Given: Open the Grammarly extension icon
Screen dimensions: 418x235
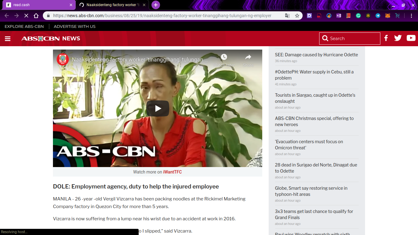Looking at the screenshot, I should click(x=358, y=16).
